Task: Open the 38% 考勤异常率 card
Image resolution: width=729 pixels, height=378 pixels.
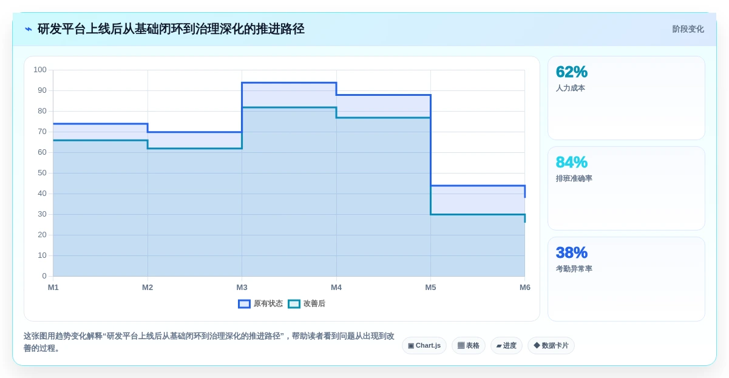Action: pos(626,279)
